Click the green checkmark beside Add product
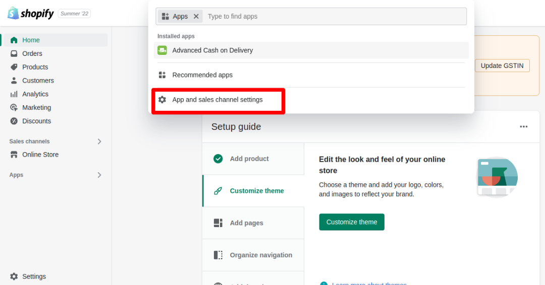The width and height of the screenshot is (545, 285). 218,159
